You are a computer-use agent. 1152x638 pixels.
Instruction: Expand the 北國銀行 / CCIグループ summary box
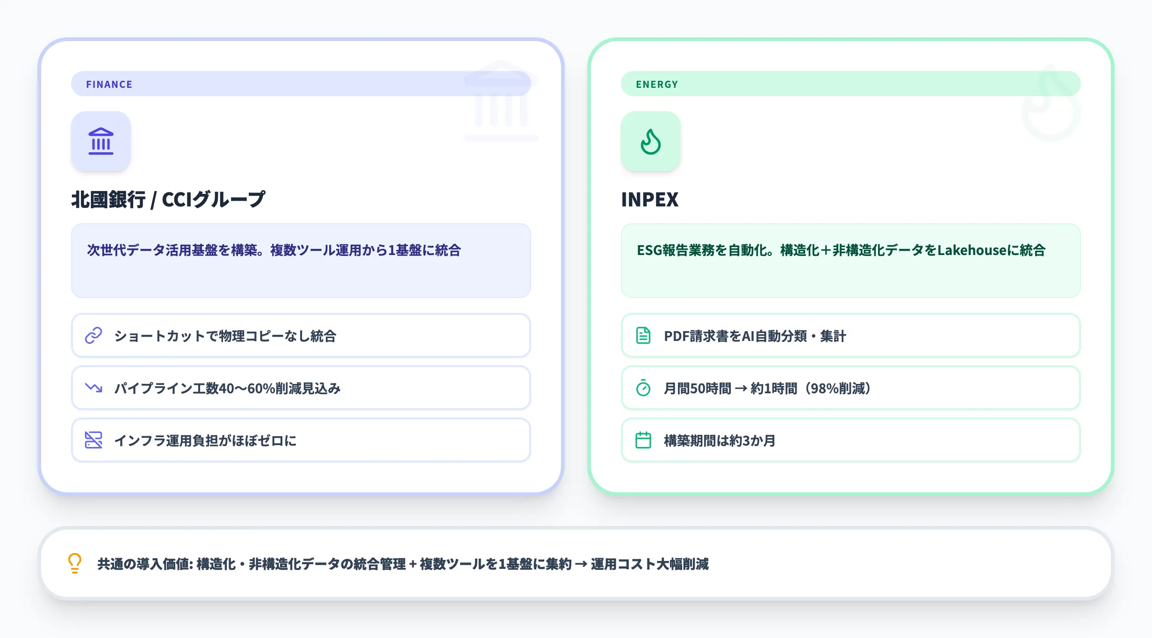click(x=301, y=260)
